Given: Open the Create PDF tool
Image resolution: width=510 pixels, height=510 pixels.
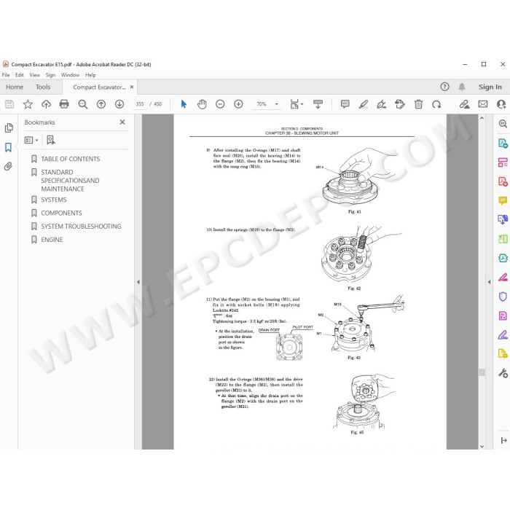Looking at the screenshot, I should [x=503, y=181].
